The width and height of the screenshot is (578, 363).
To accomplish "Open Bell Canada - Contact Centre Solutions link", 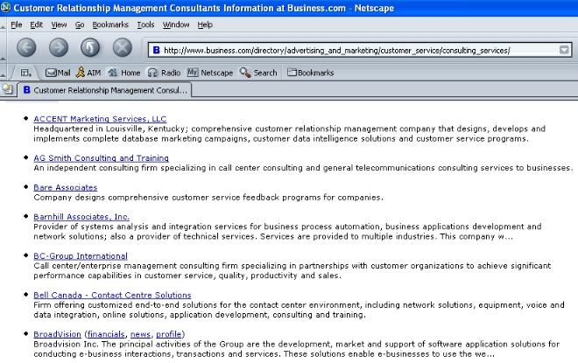I will (112, 295).
